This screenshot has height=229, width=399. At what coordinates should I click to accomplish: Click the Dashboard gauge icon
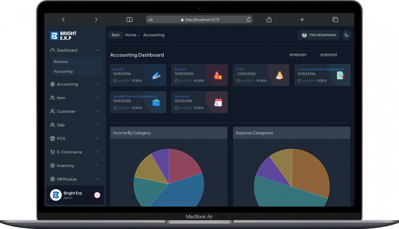[x=52, y=50]
